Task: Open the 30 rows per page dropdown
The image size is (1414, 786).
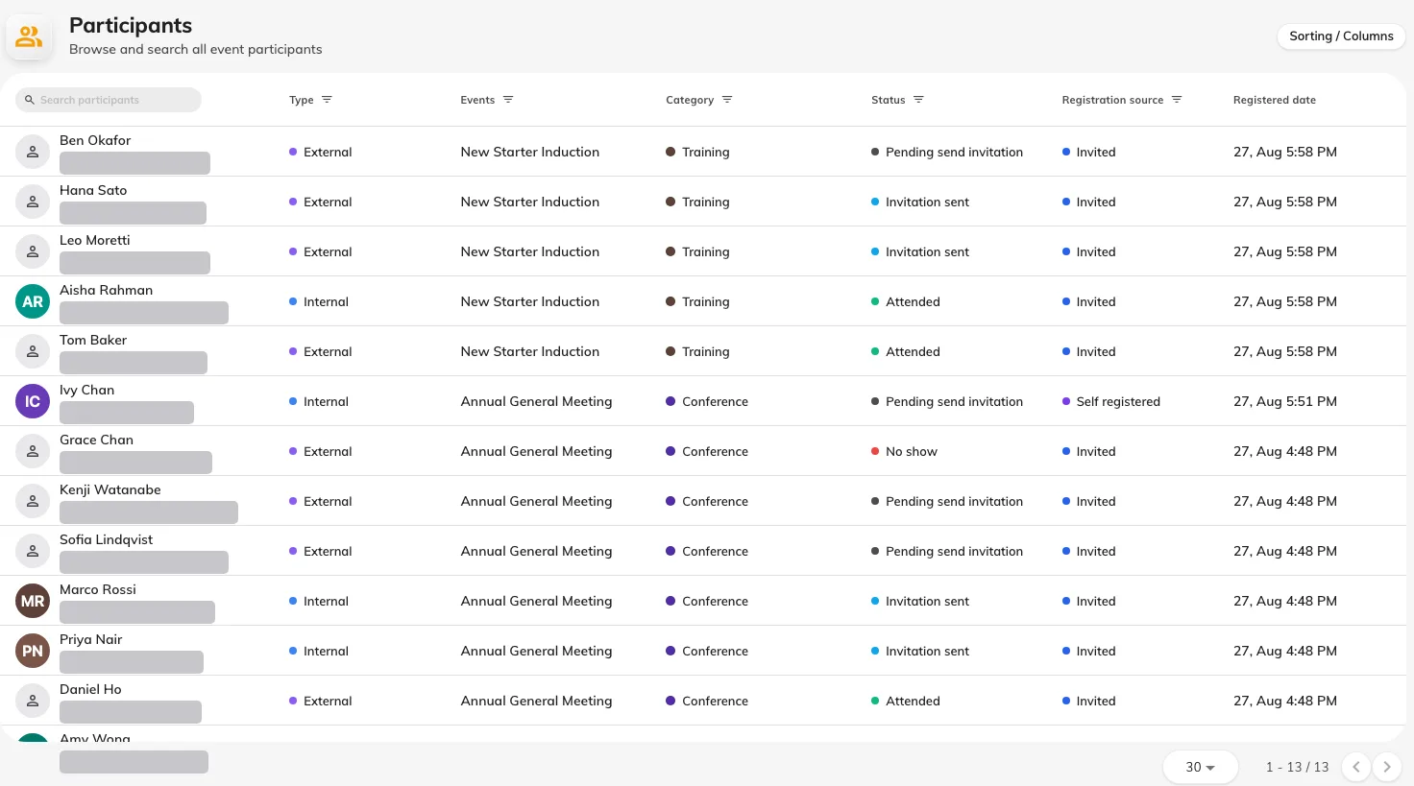Action: coord(1200,767)
